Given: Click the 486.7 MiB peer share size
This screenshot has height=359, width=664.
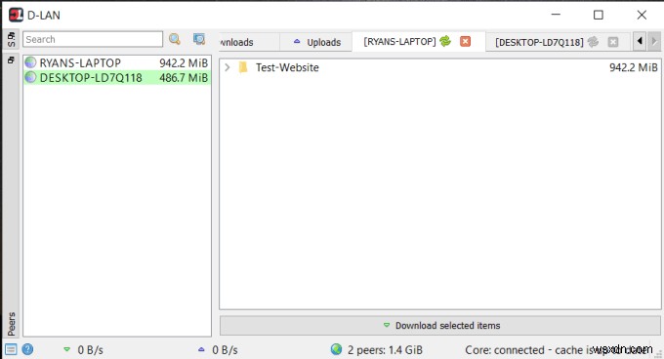Looking at the screenshot, I should click(x=184, y=78).
